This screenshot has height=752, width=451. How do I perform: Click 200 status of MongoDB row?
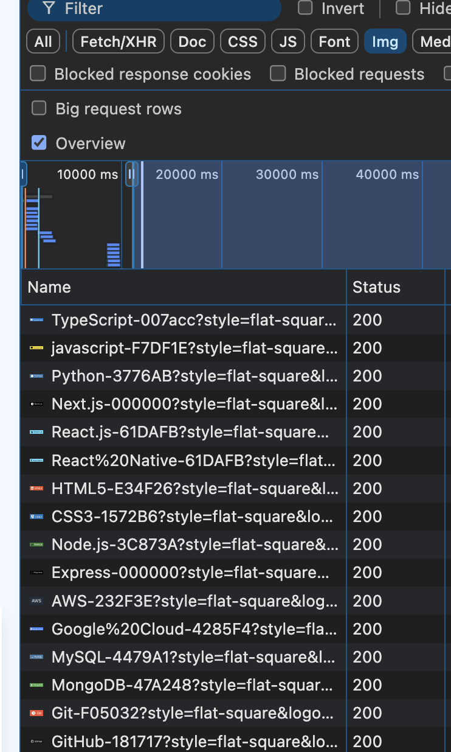(x=367, y=685)
